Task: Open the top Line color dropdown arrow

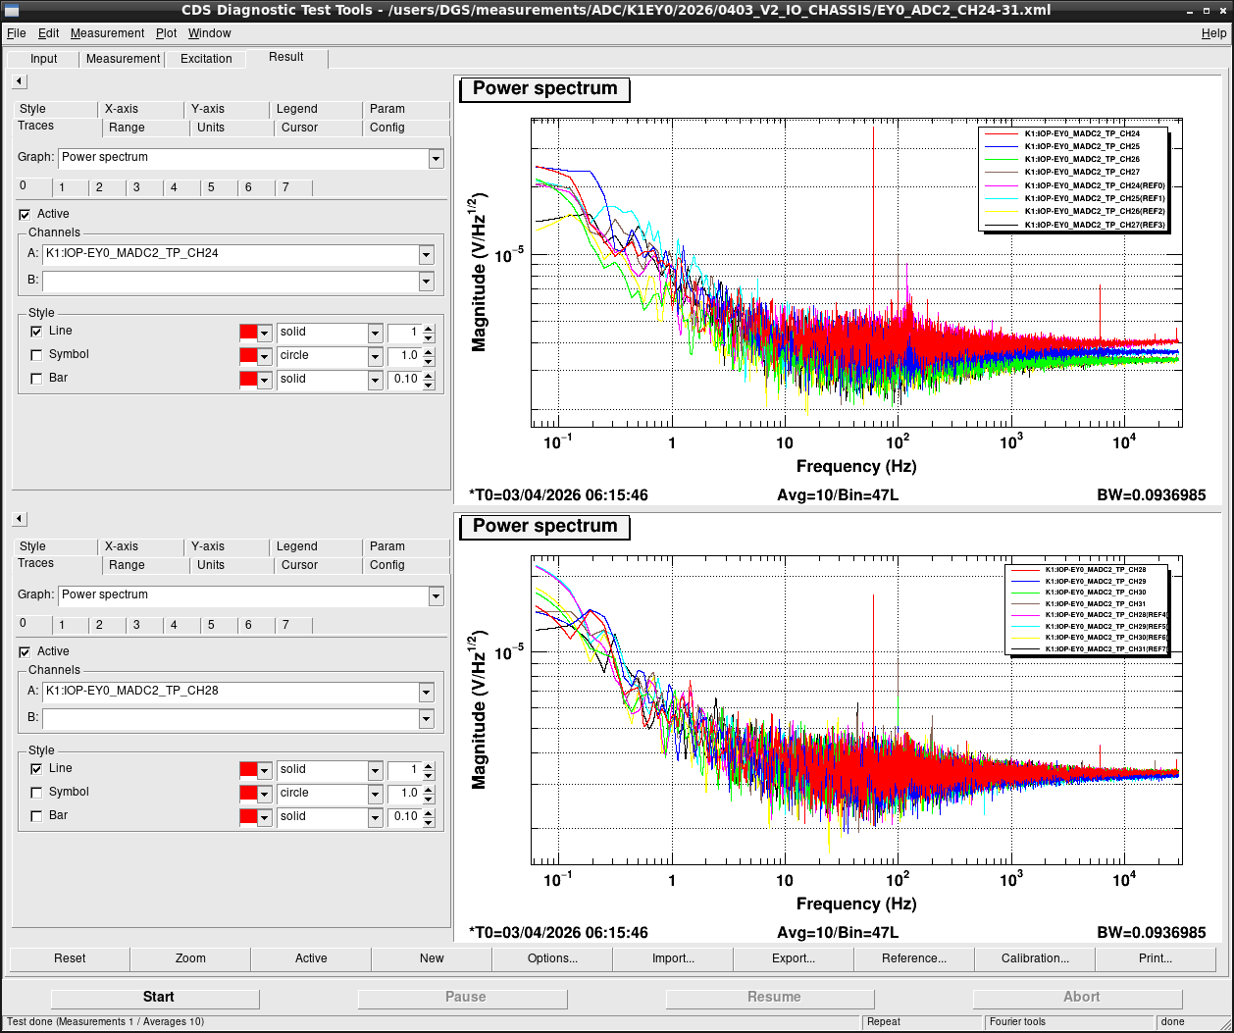Action: [x=264, y=333]
